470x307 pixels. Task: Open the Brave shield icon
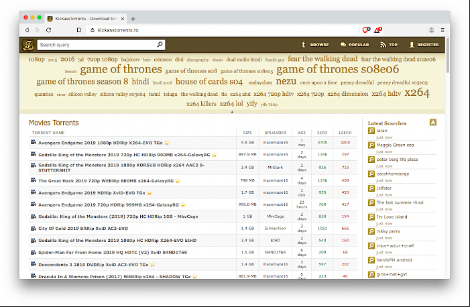click(366, 29)
